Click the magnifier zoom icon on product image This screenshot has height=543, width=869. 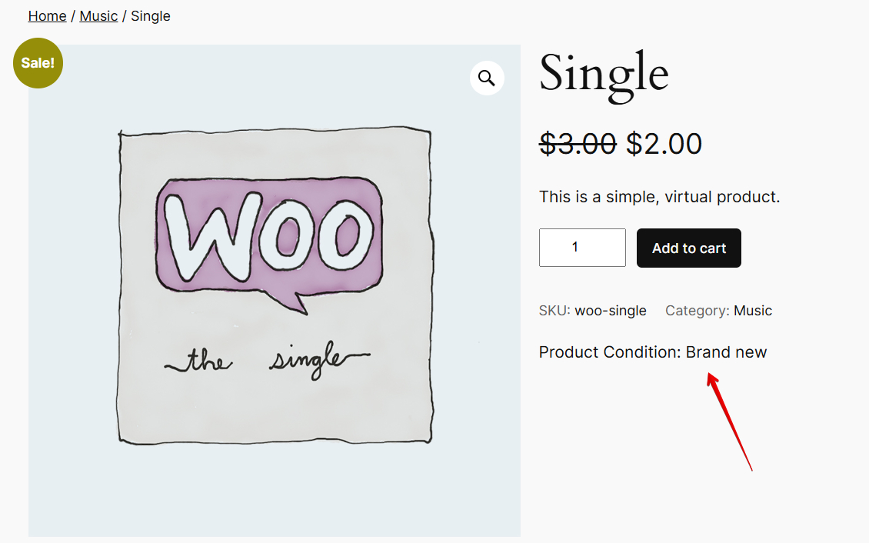click(487, 78)
